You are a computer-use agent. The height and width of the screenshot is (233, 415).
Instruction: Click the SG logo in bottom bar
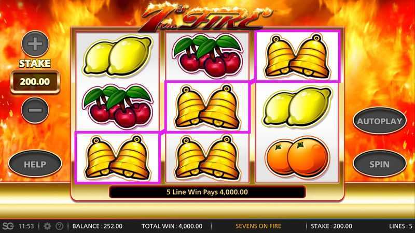(8, 226)
